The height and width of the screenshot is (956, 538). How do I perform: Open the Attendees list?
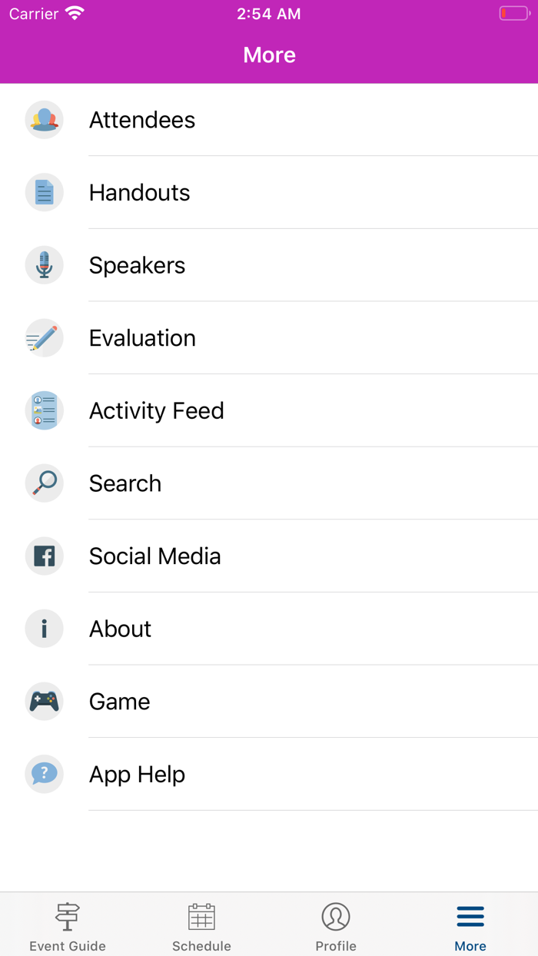[x=142, y=120]
